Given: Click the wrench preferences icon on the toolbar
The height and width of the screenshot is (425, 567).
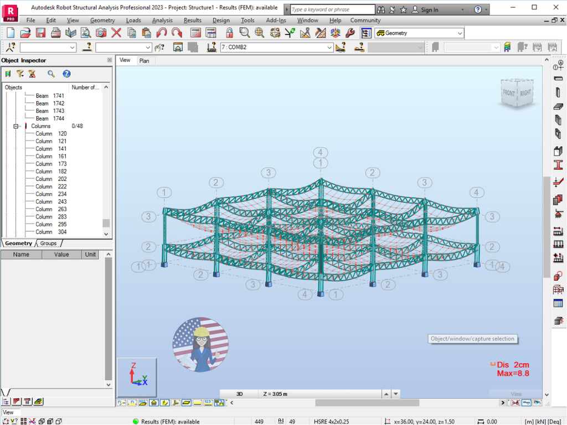Looking at the screenshot, I should pos(349,32).
